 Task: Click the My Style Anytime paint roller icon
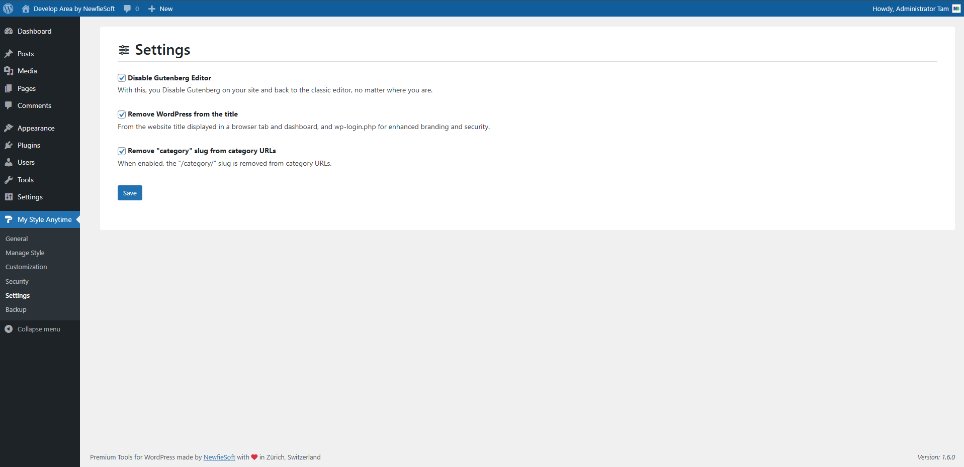(9, 219)
